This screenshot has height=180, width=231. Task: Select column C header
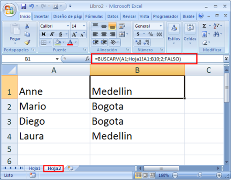(204, 70)
